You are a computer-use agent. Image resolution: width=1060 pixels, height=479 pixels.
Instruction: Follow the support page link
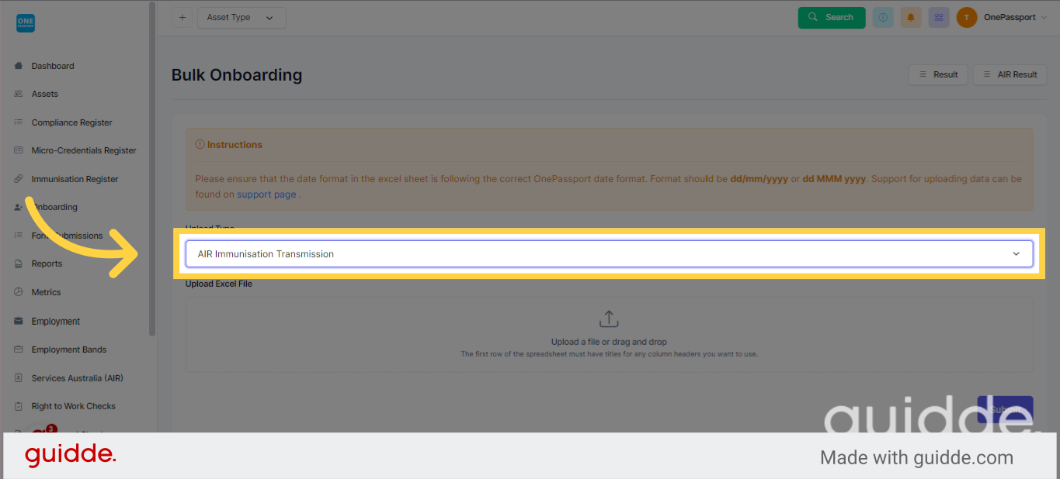(266, 195)
